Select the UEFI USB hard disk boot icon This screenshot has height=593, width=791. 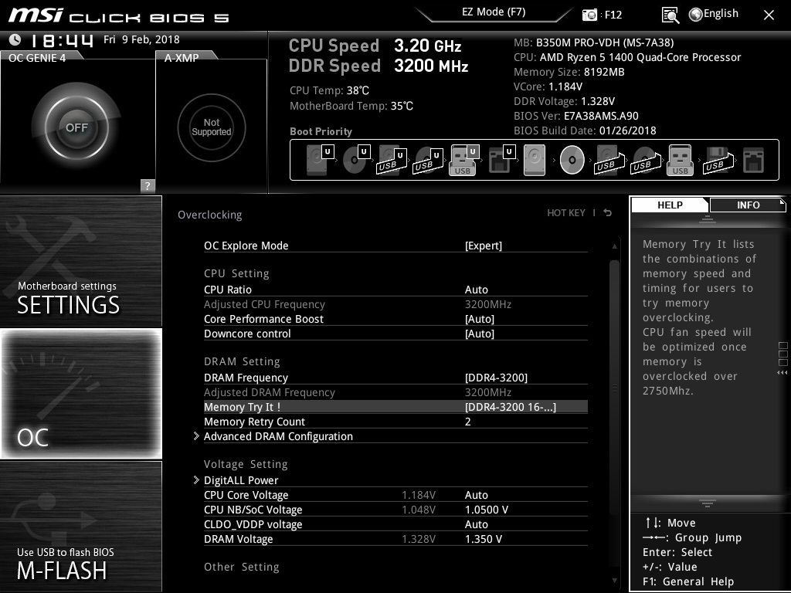tap(392, 161)
